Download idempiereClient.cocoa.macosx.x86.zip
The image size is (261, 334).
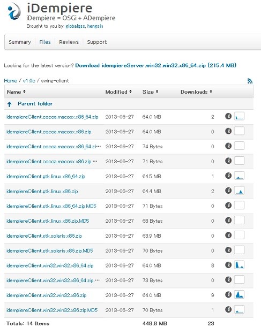49,132
